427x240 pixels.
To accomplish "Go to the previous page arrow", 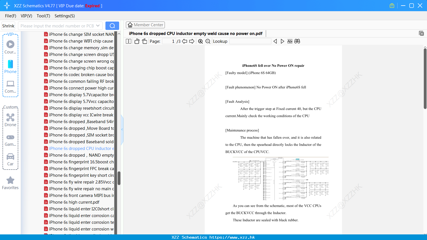I will point(184,41).
